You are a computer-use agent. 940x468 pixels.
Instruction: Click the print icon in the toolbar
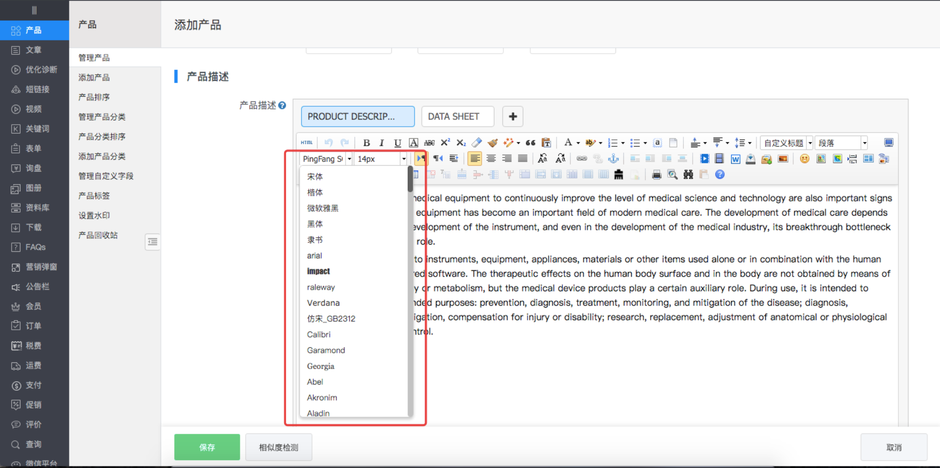click(x=656, y=175)
